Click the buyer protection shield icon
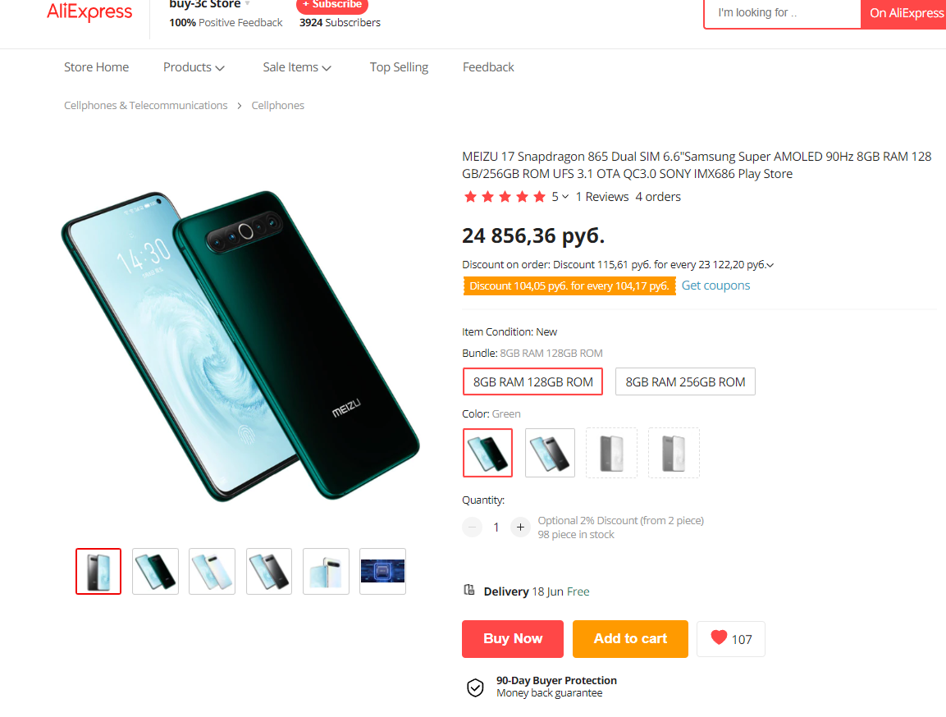This screenshot has width=946, height=717. 475,687
